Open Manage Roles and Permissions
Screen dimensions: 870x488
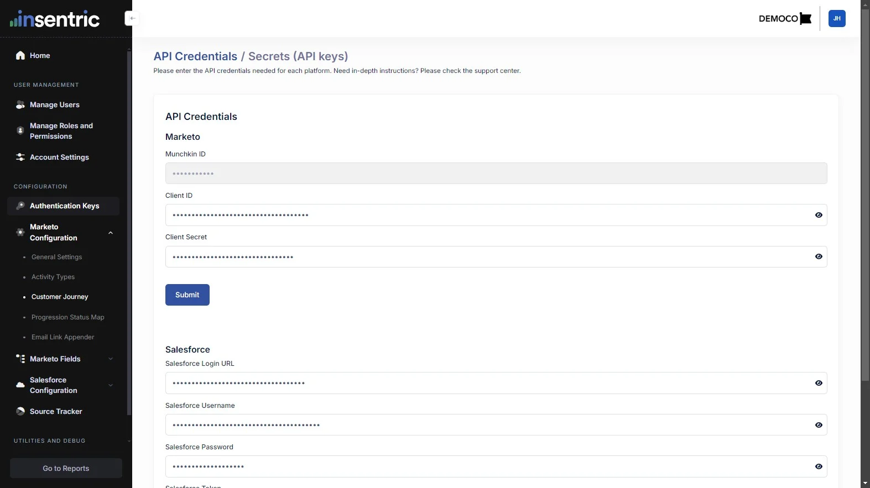tap(61, 131)
